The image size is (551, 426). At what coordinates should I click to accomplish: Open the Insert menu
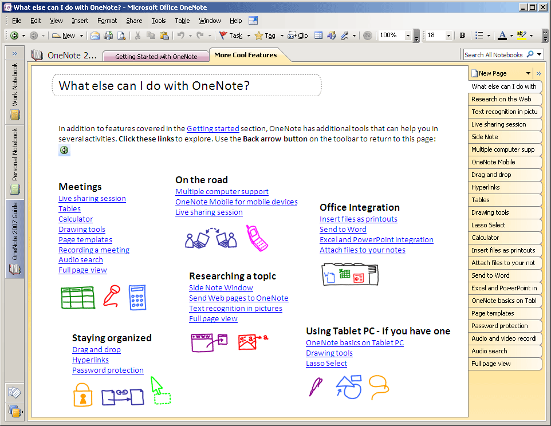pyautogui.click(x=80, y=21)
